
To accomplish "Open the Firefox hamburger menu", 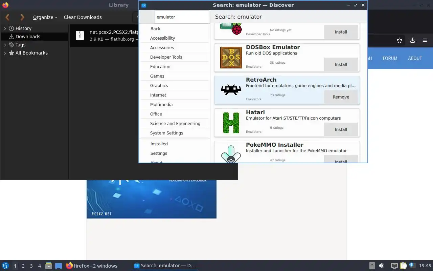I will (x=425, y=40).
